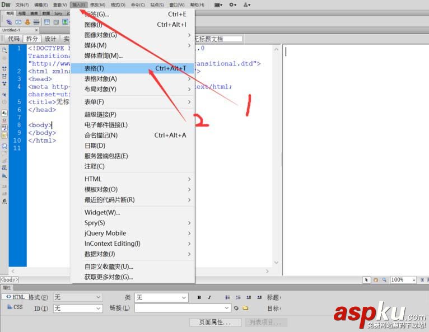Open the 修改(M) menu
The width and height of the screenshot is (429, 332).
pyautogui.click(x=97, y=4)
